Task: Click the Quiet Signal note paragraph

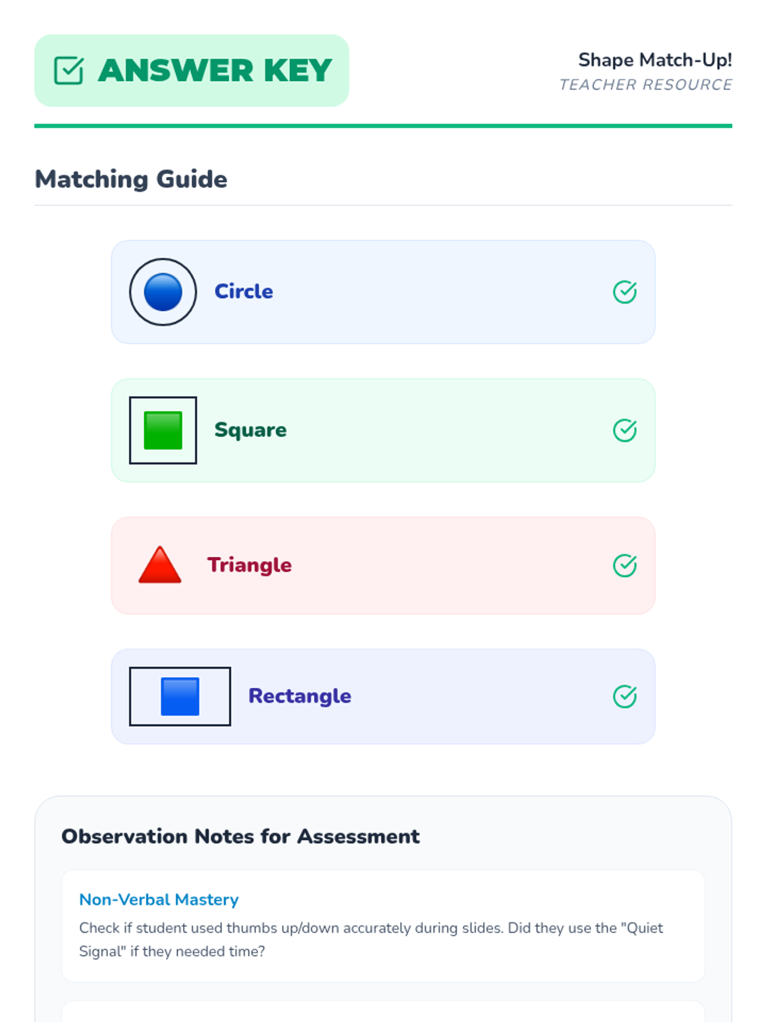Action: pyautogui.click(x=371, y=940)
